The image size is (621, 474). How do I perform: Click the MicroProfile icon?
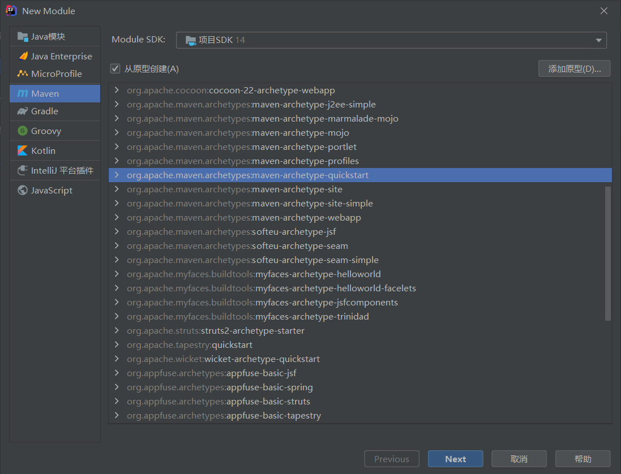(x=23, y=74)
